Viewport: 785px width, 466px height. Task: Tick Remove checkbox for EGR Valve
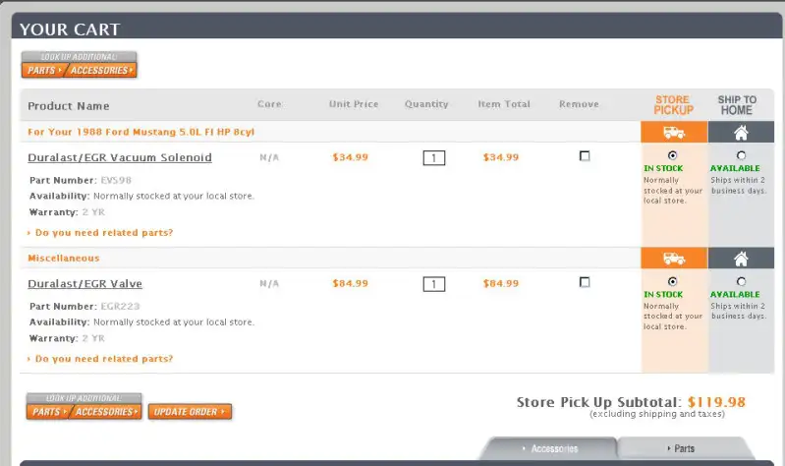585,282
